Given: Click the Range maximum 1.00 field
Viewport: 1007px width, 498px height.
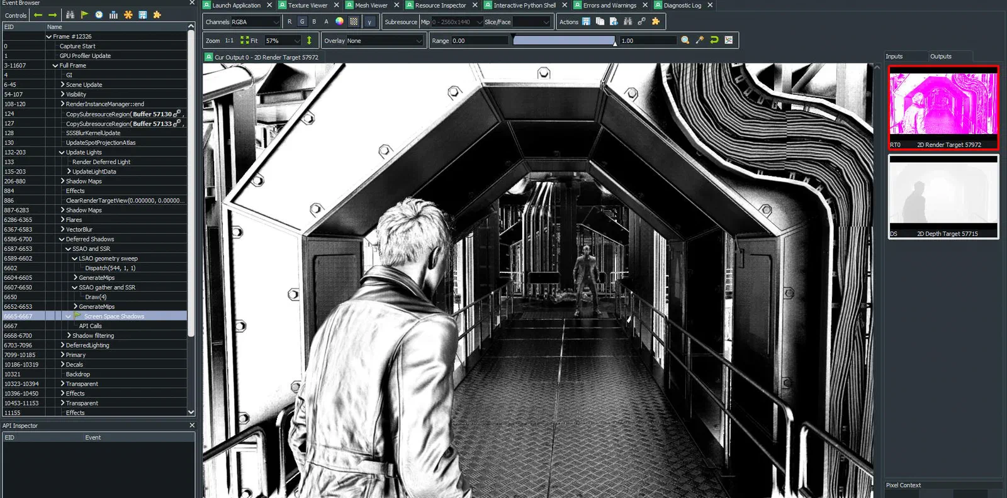Looking at the screenshot, I should [648, 41].
